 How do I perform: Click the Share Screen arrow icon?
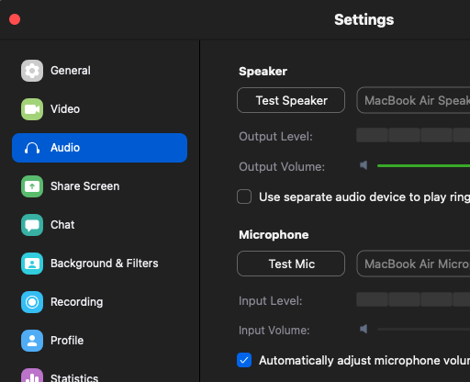click(x=32, y=186)
